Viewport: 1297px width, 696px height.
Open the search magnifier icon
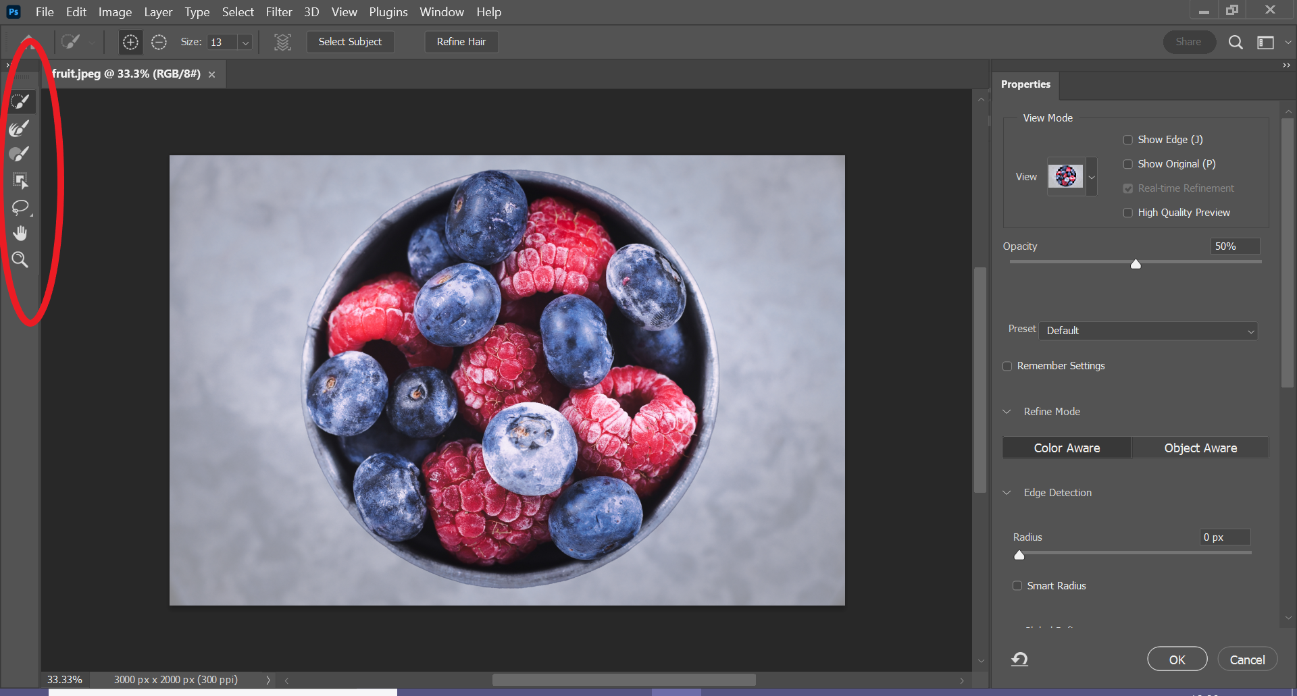[x=1236, y=42]
